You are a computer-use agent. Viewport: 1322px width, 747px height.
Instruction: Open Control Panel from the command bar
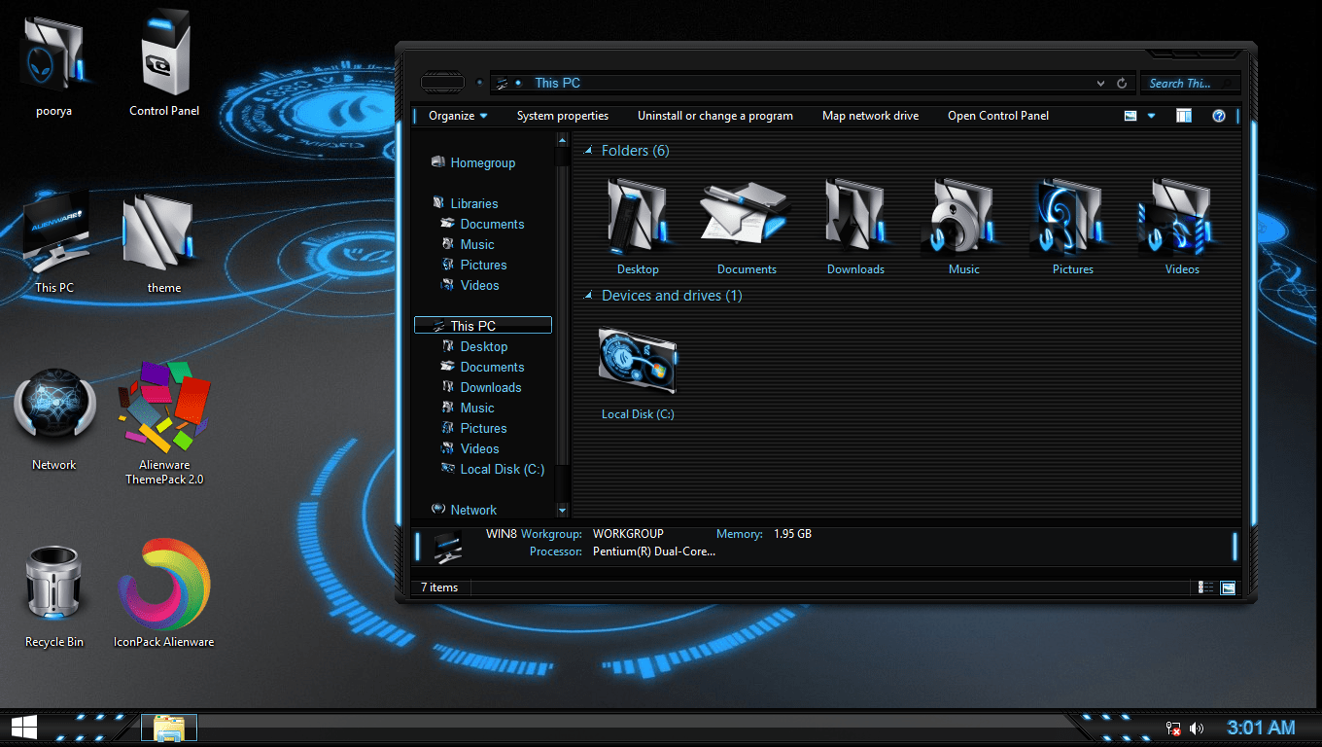[998, 115]
